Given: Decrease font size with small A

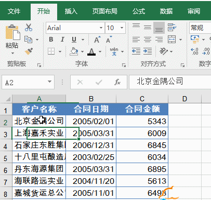Looking at the screenshot, I should (109, 39).
